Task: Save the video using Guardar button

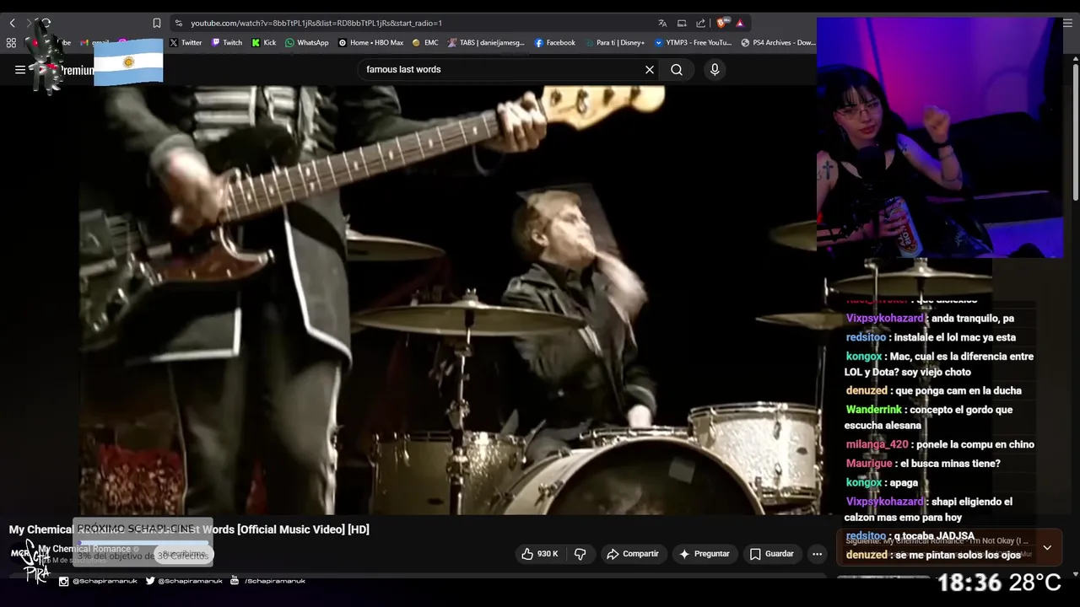Action: point(772,554)
